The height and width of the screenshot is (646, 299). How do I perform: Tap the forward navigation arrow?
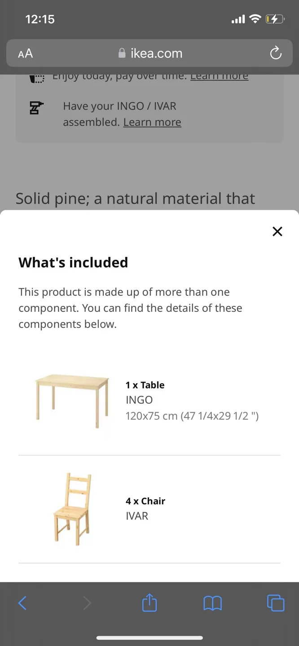[x=87, y=603]
